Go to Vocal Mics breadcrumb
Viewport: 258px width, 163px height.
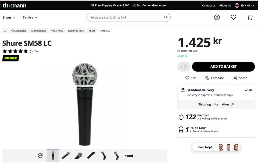tap(57, 31)
